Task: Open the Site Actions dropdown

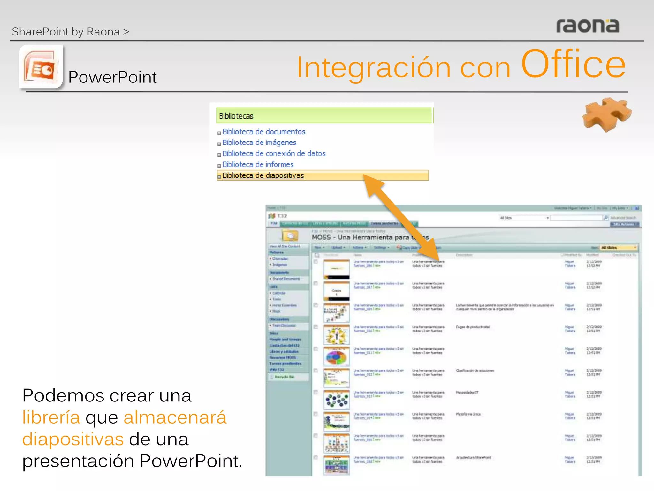Action: click(625, 224)
